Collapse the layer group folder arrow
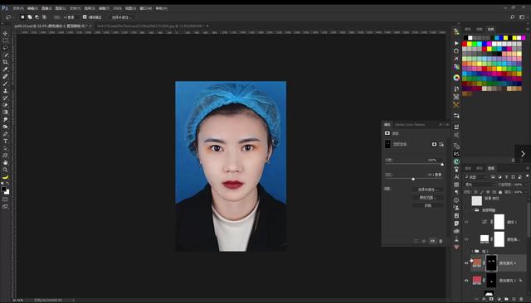This screenshot has height=303, width=531. [x=472, y=252]
